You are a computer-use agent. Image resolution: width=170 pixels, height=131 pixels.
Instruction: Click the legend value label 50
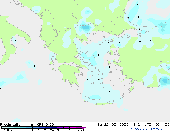pos(83,130)
